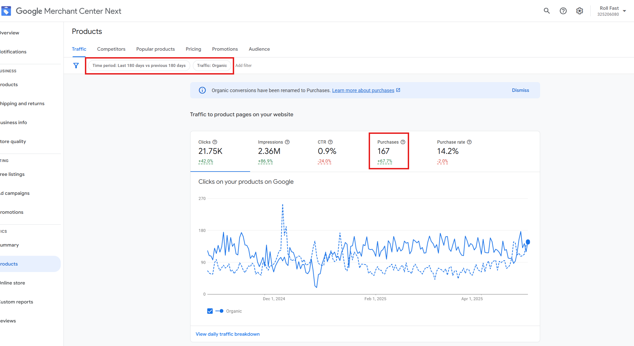
Task: Click the +67.7% change under Purchases
Action: (x=385, y=161)
